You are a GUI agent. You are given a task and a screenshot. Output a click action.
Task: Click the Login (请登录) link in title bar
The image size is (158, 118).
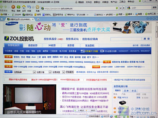(81, 2)
